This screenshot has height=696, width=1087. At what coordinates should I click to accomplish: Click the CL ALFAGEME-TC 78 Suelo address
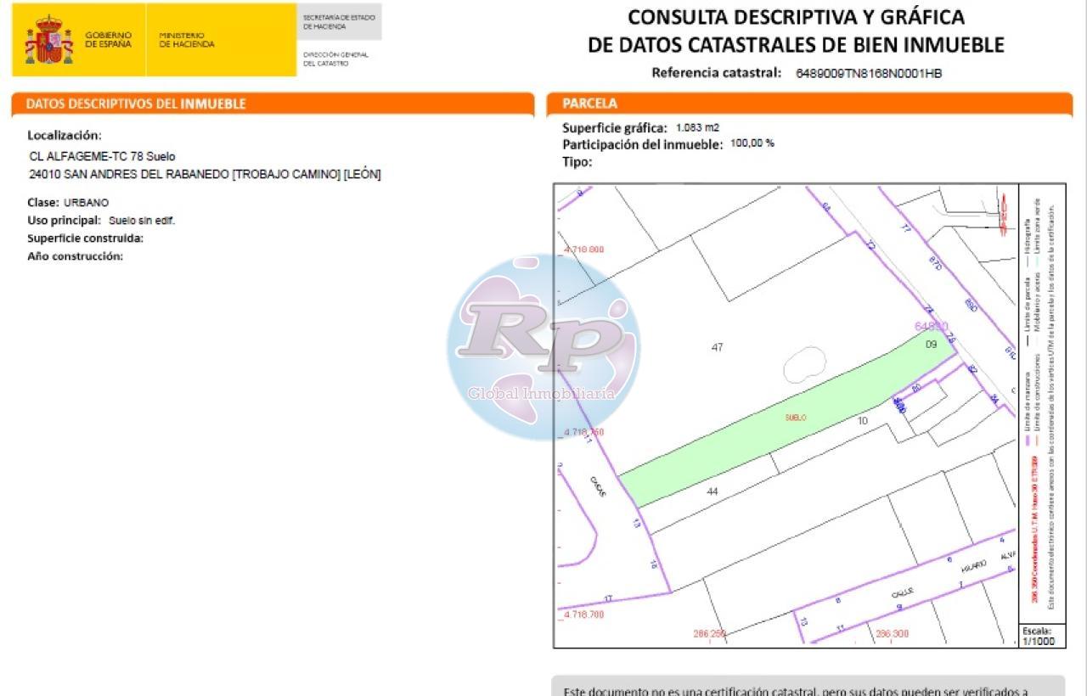coord(102,157)
